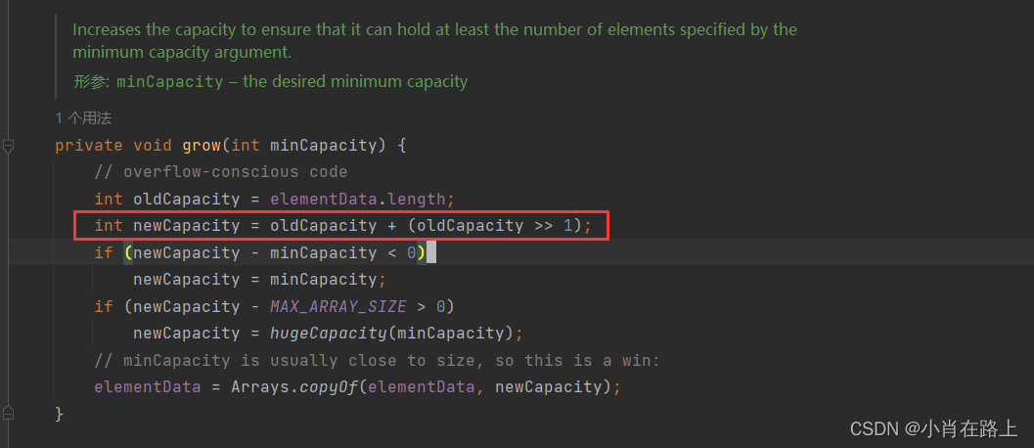The image size is (1034, 448).
Task: Click 'newCapacity = minCapacity;' assignment line
Action: click(x=259, y=279)
